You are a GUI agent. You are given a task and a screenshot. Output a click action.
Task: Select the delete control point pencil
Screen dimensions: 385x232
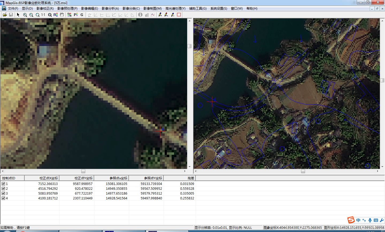(173, 15)
